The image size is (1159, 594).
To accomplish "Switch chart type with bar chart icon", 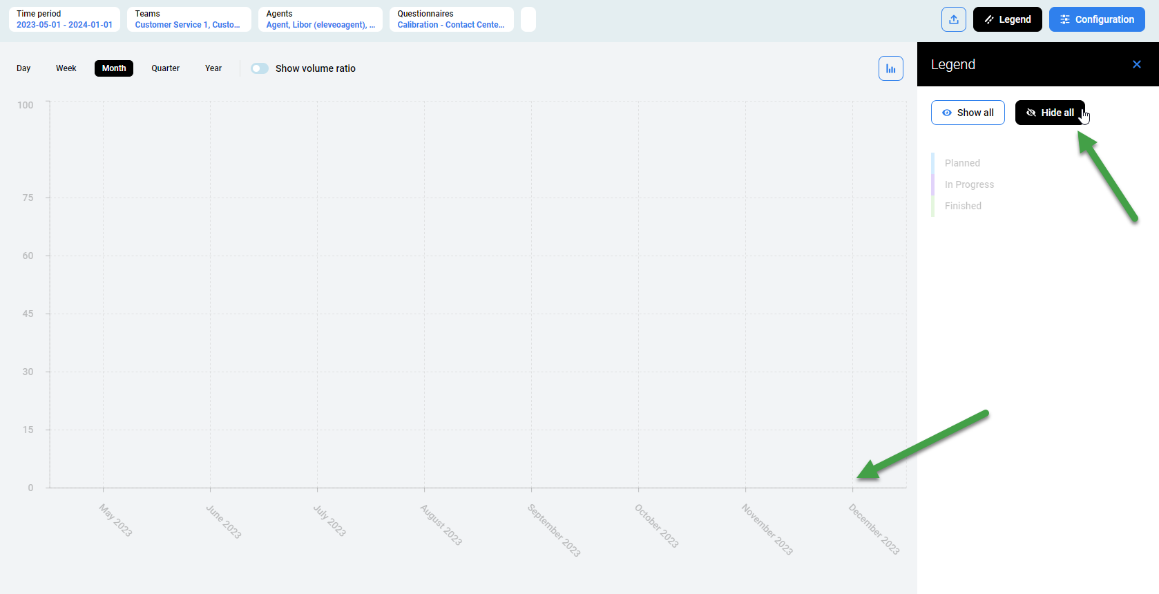I will click(x=890, y=68).
